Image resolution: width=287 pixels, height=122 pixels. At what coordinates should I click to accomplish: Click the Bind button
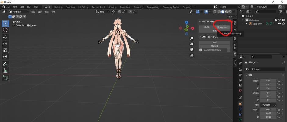tap(214, 42)
